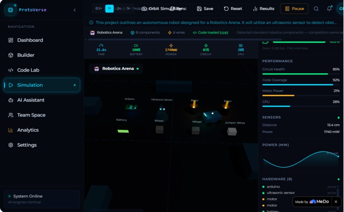
Task: Click the System Online status card
Action: 42,199
